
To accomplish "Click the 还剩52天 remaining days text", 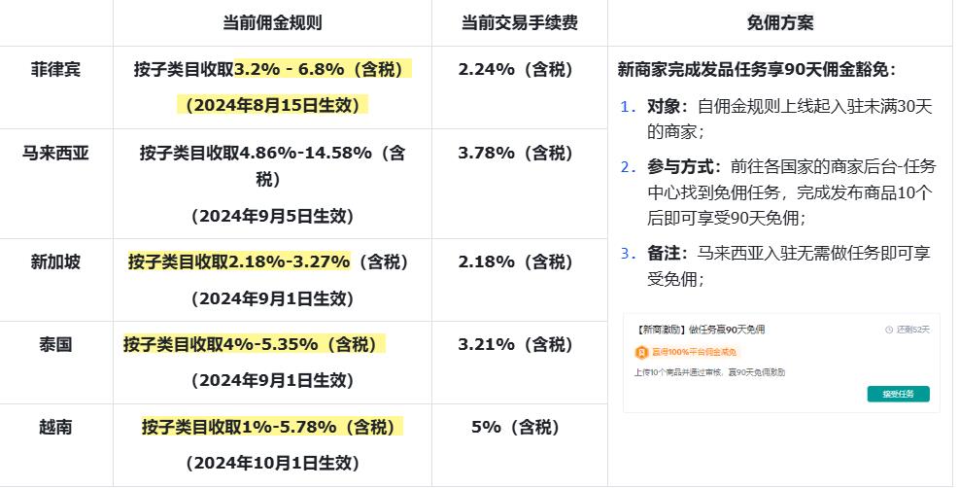I will pos(912,330).
